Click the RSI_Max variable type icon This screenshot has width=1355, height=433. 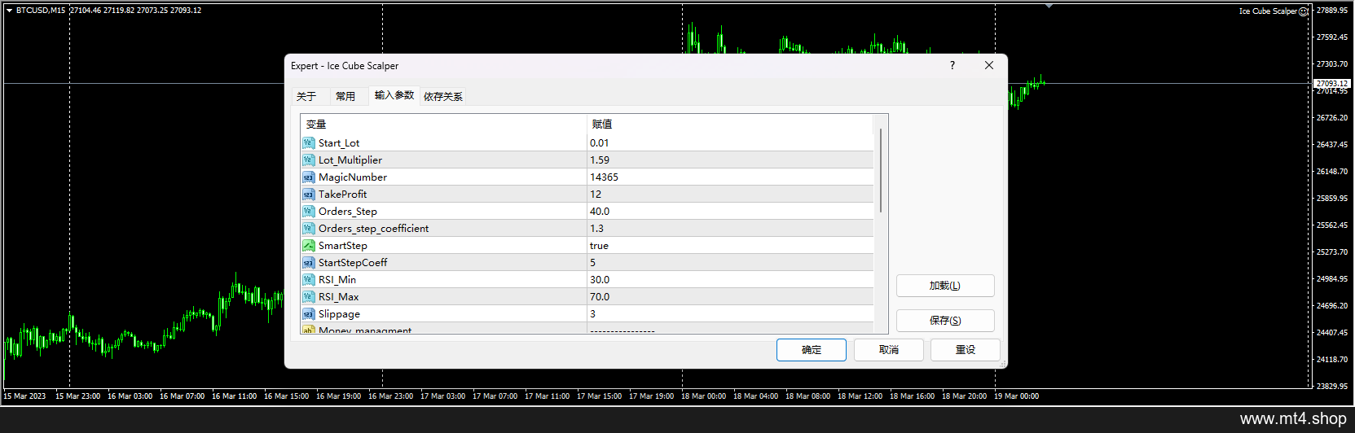pos(308,297)
